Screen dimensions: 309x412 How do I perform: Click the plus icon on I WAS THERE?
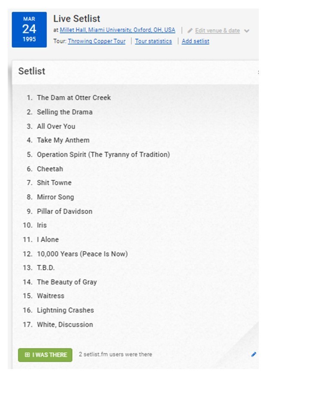click(x=27, y=355)
